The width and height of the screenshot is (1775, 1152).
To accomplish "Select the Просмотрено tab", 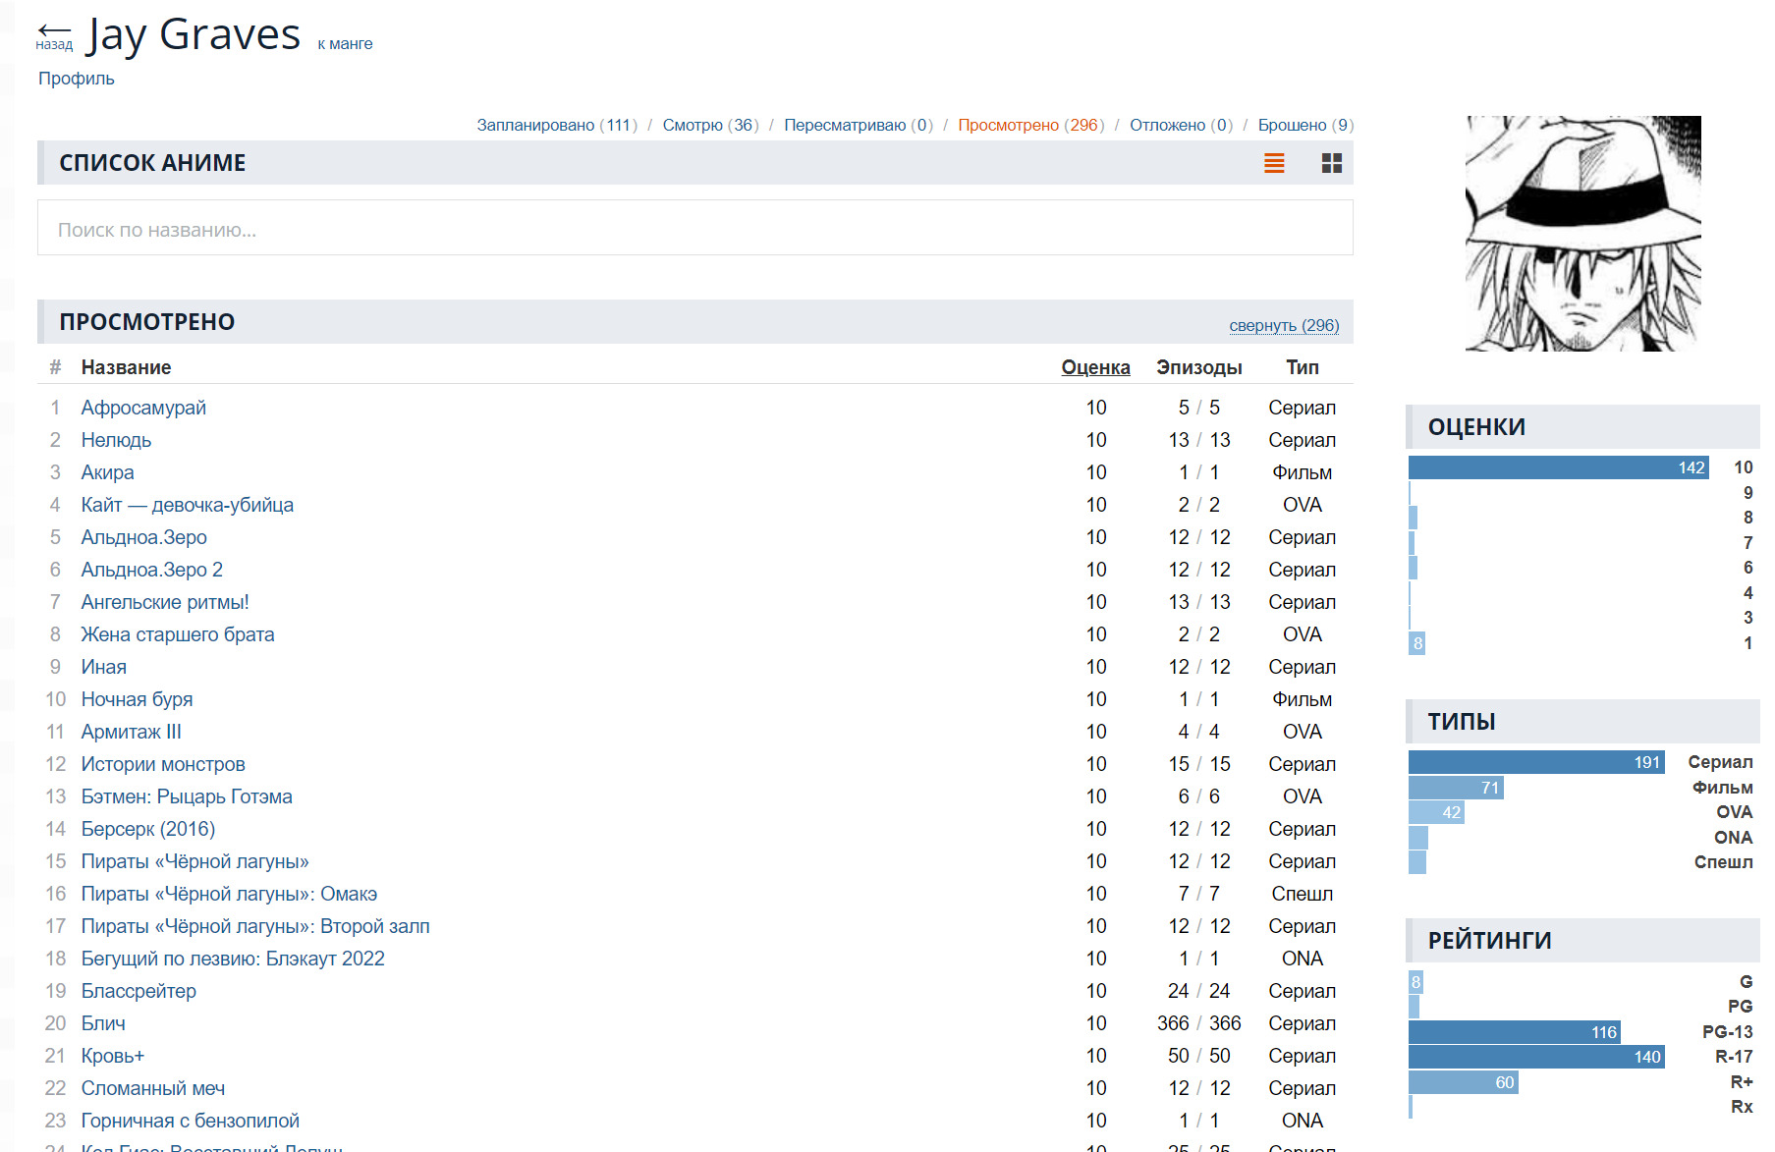I will coord(1029,125).
